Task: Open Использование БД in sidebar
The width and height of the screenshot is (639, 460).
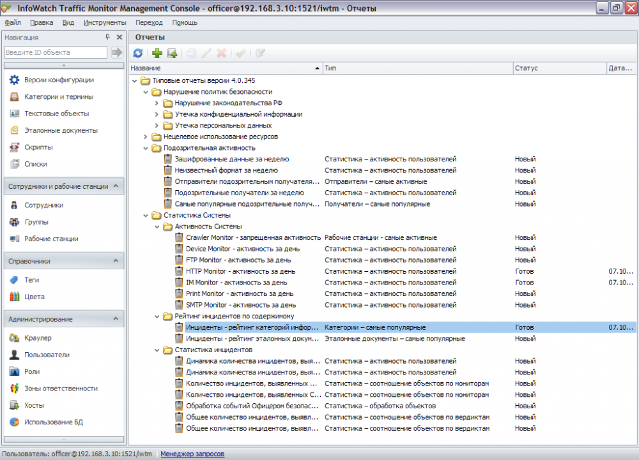Action: click(x=54, y=422)
